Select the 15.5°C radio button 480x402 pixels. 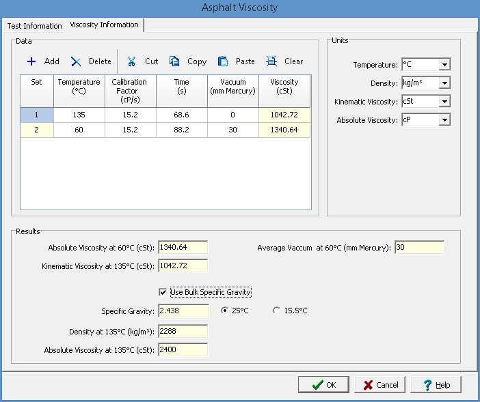click(276, 311)
